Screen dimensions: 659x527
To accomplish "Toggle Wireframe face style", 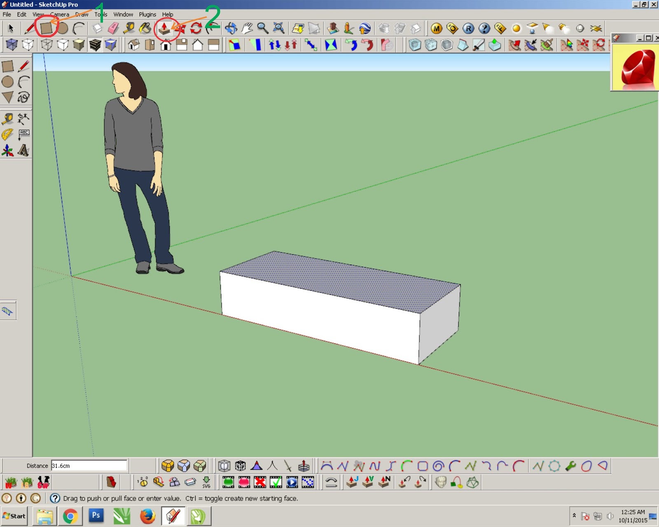I will [x=47, y=44].
